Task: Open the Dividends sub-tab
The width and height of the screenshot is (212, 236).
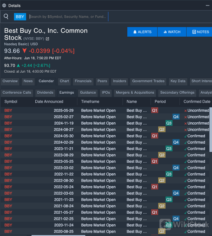Action: [45, 93]
